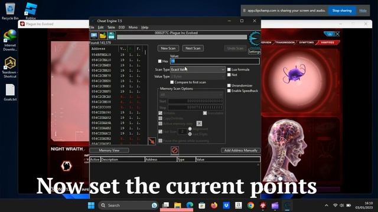Show hidden system tray icons
378x212 pixels.
[x=327, y=206]
